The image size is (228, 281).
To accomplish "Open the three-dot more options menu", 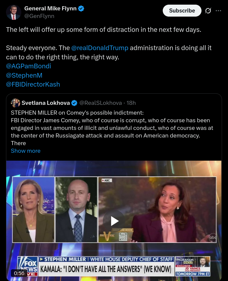I will point(218,11).
